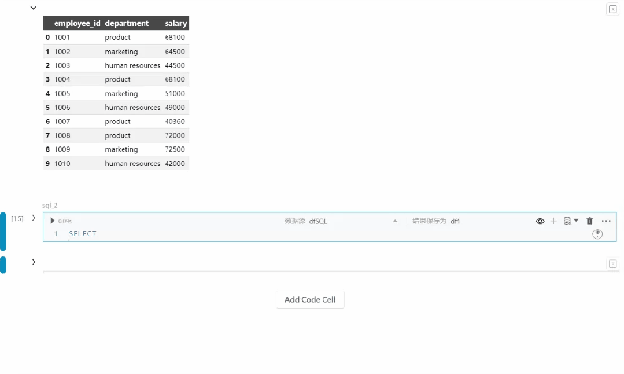Edit the result name field df4

(x=455, y=221)
